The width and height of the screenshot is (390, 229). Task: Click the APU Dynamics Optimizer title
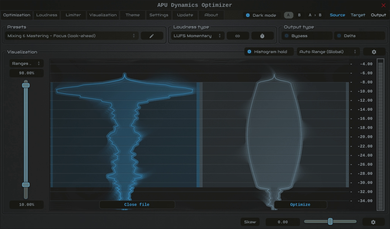tap(195, 5)
